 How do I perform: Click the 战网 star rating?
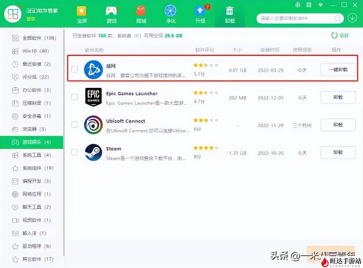click(206, 65)
